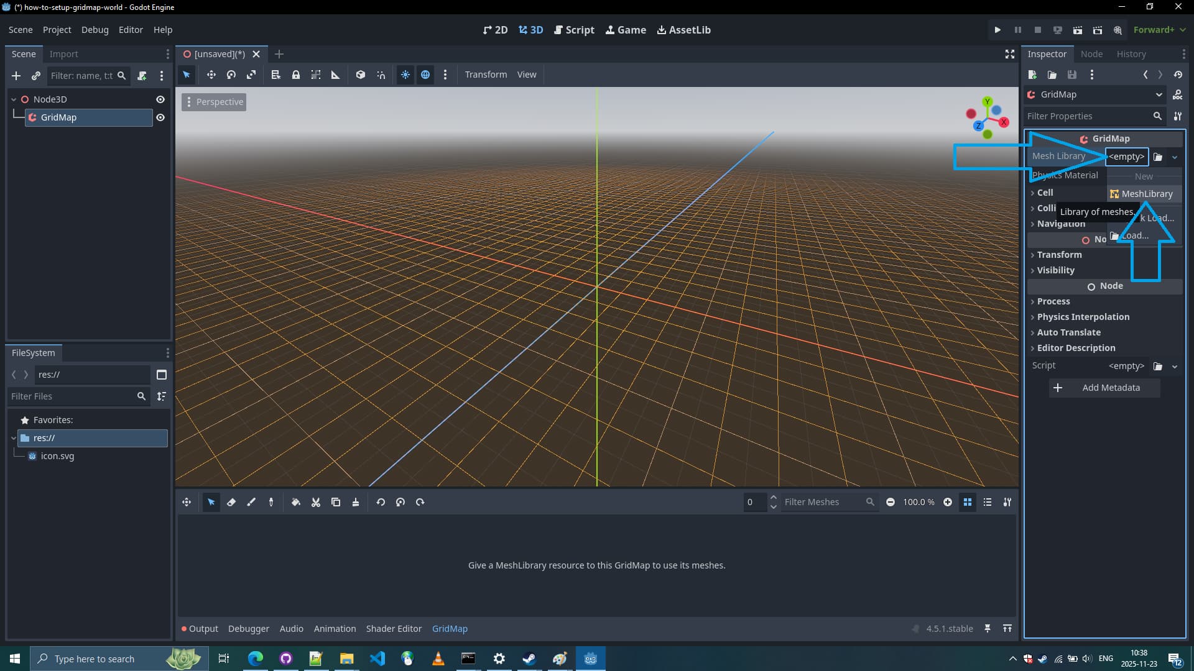Click the Add Metadata button
This screenshot has width=1194, height=671.
coord(1104,388)
